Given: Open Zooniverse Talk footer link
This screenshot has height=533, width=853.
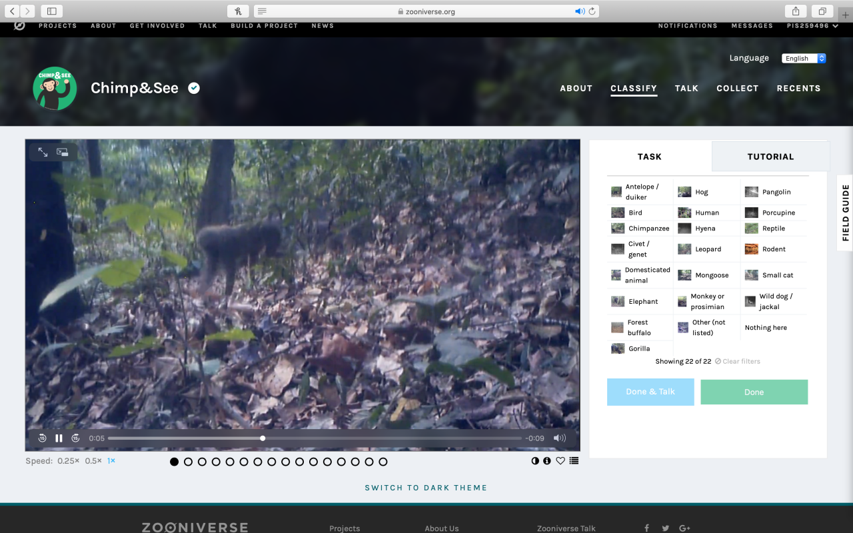Looking at the screenshot, I should click(566, 528).
